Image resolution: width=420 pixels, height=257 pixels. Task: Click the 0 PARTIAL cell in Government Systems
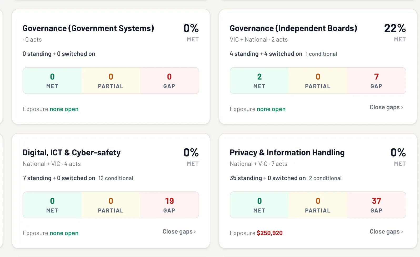point(111,81)
